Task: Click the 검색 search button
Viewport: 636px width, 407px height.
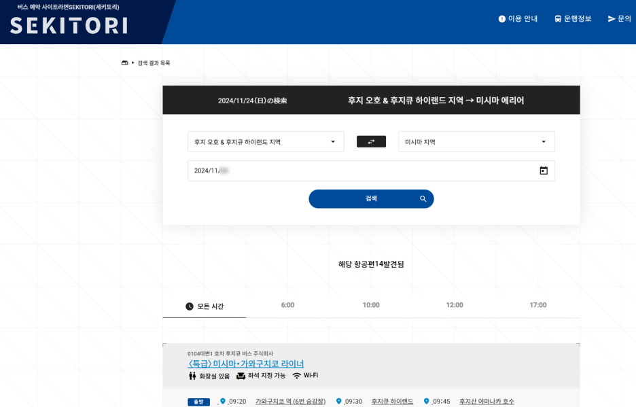Action: (371, 199)
